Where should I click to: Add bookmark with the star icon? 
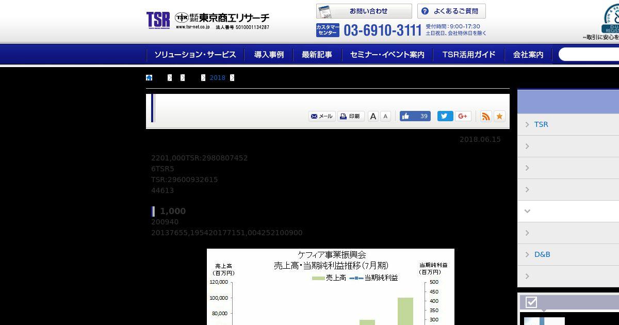(x=499, y=116)
